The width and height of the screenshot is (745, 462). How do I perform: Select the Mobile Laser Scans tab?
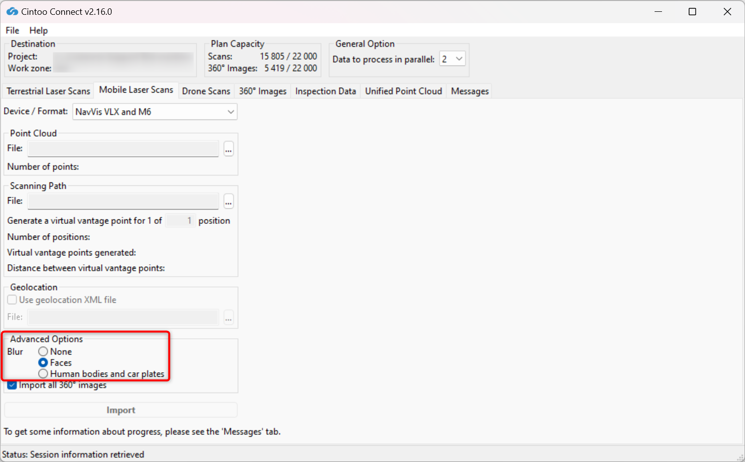click(136, 90)
